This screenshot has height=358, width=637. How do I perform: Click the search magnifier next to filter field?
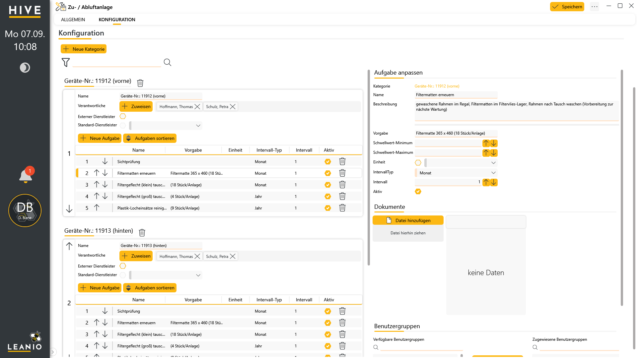pos(168,62)
